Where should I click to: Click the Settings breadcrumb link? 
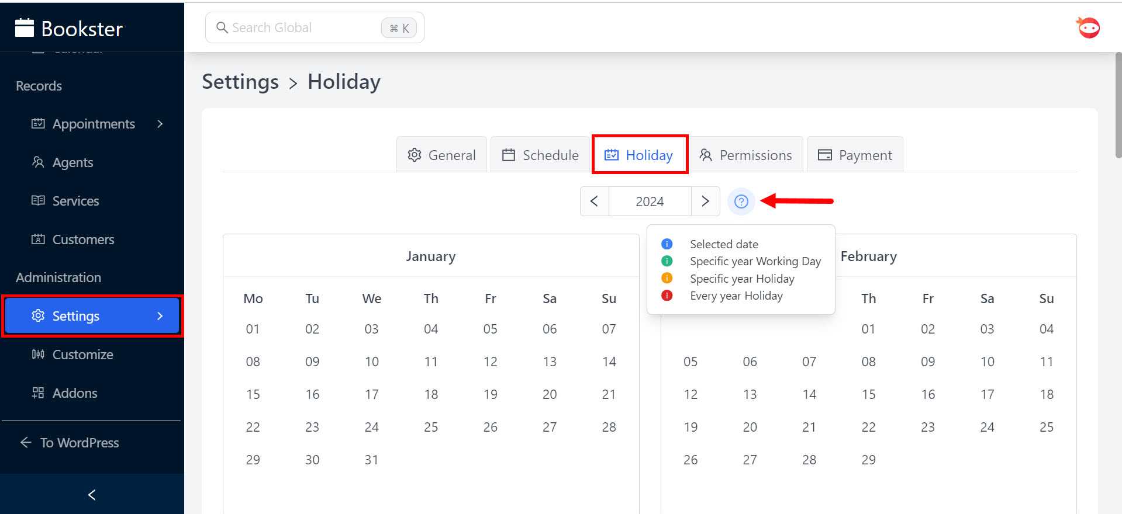240,82
